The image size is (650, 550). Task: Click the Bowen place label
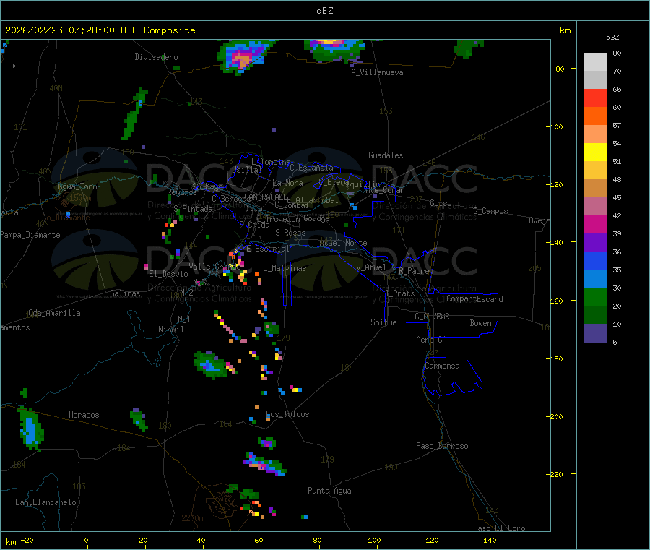(x=480, y=323)
